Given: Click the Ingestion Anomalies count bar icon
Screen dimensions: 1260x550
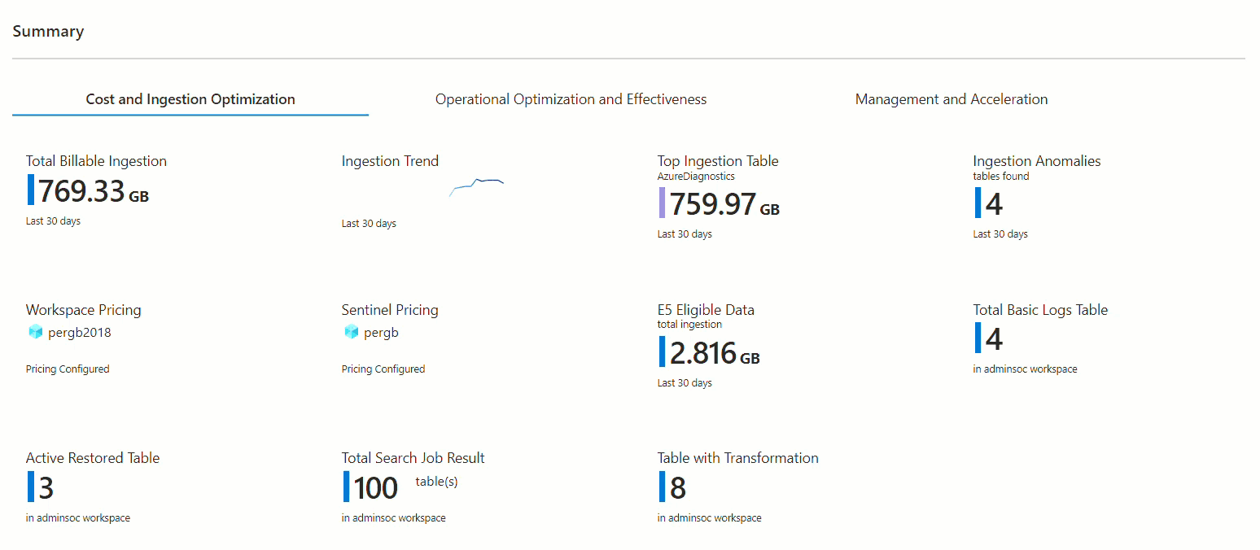Looking at the screenshot, I should click(979, 204).
